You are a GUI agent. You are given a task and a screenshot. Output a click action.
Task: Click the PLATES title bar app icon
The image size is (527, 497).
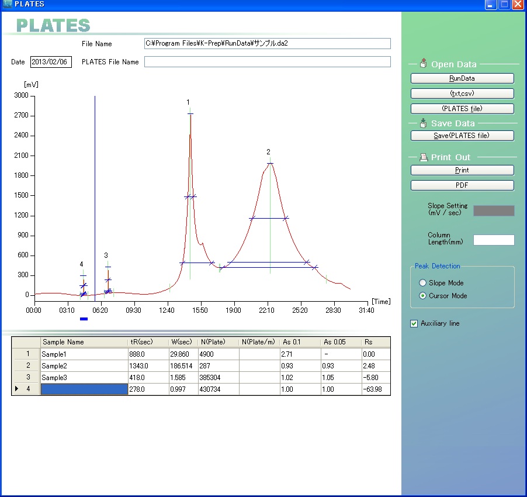[x=7, y=4]
